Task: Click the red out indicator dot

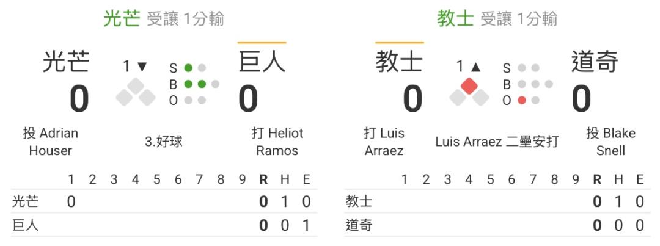Action: coord(521,100)
